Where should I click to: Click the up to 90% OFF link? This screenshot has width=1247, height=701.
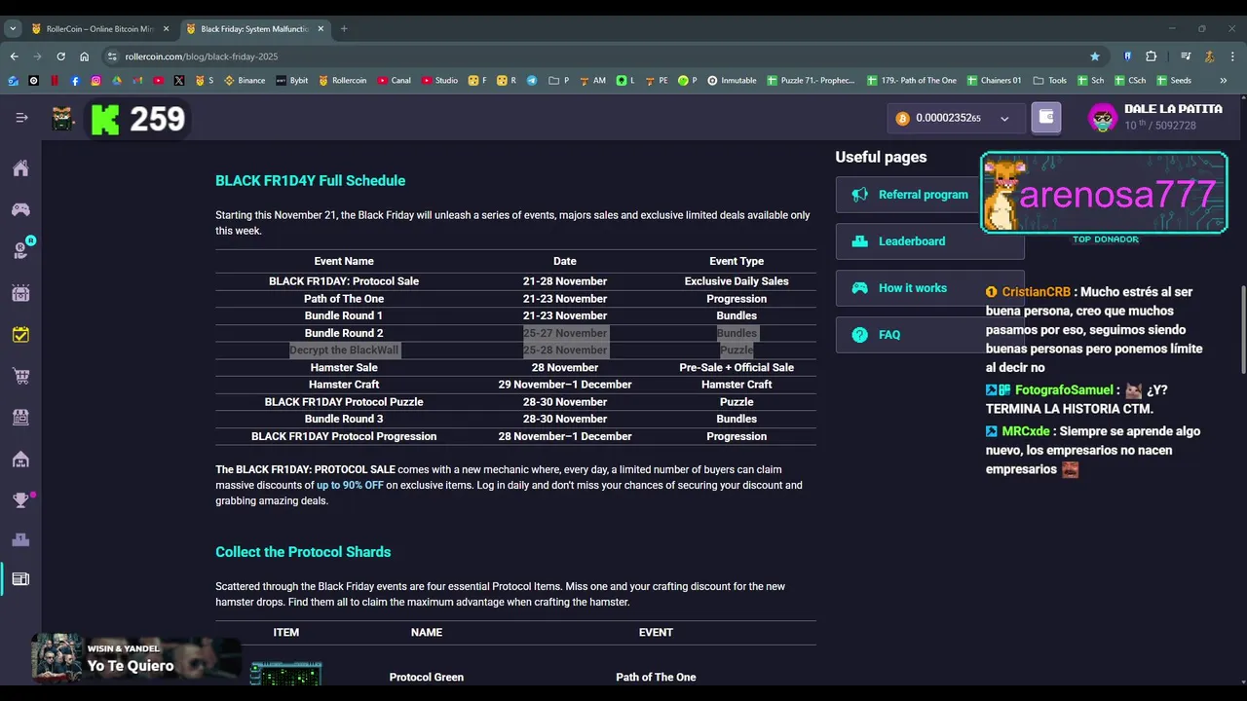350,485
